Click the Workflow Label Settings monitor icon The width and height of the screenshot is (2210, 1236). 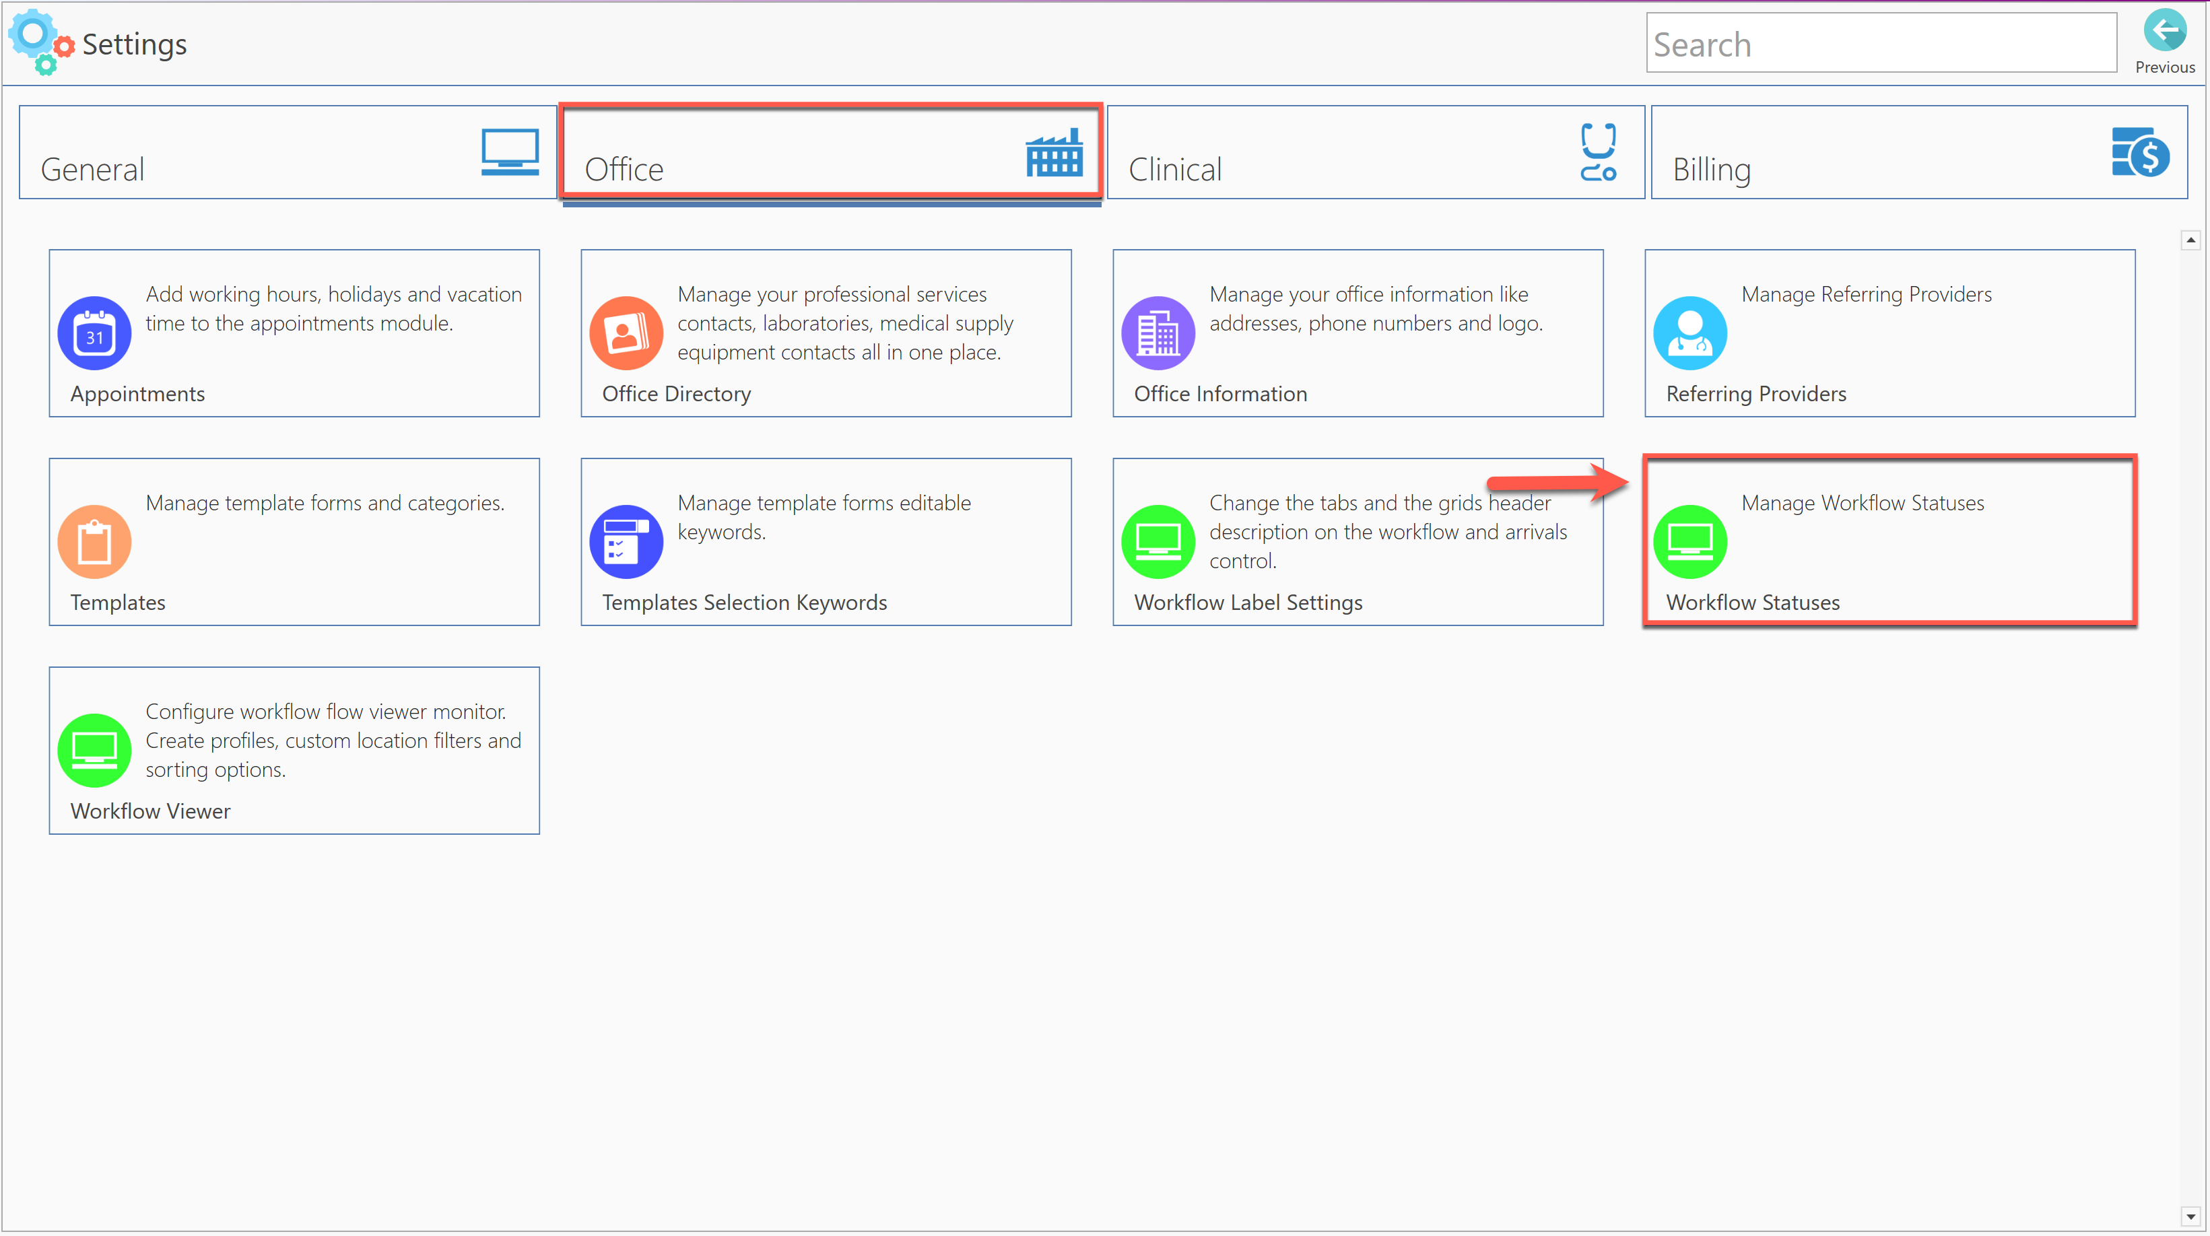coord(1158,541)
